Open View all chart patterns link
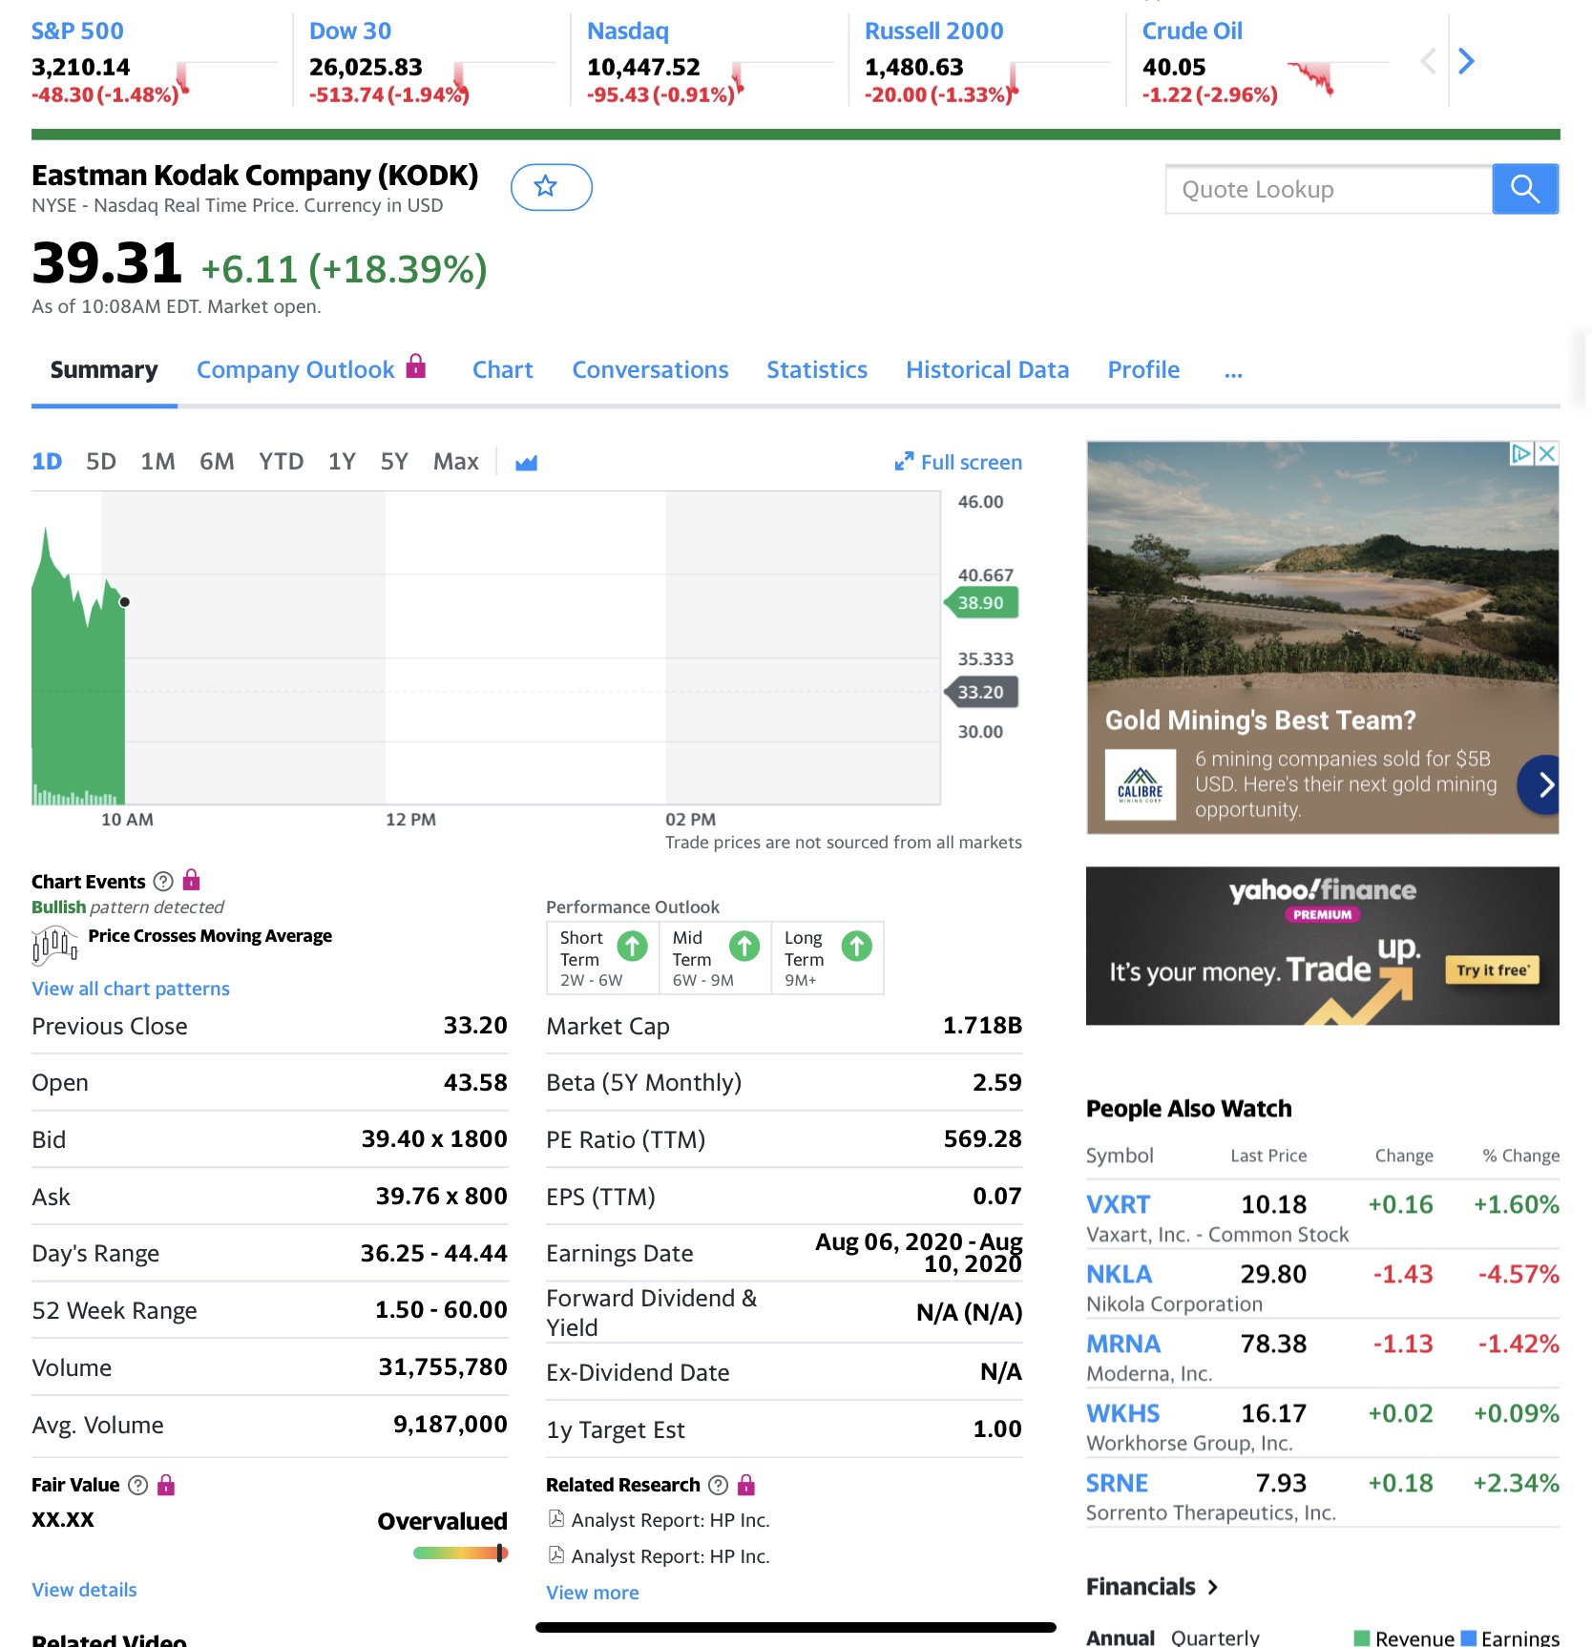The width and height of the screenshot is (1592, 1647). [131, 989]
